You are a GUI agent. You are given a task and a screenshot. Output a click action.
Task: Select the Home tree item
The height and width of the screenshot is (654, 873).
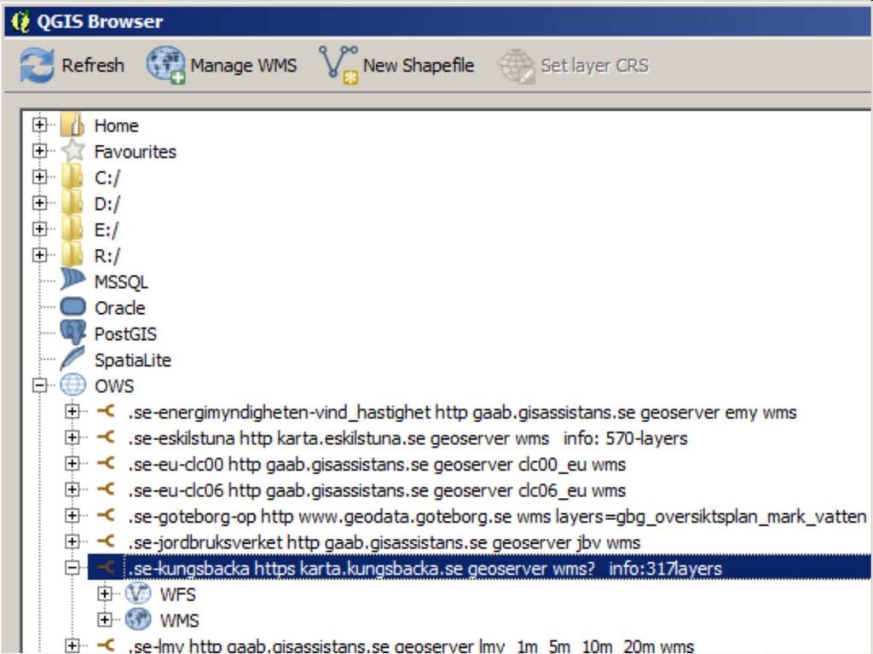[116, 125]
